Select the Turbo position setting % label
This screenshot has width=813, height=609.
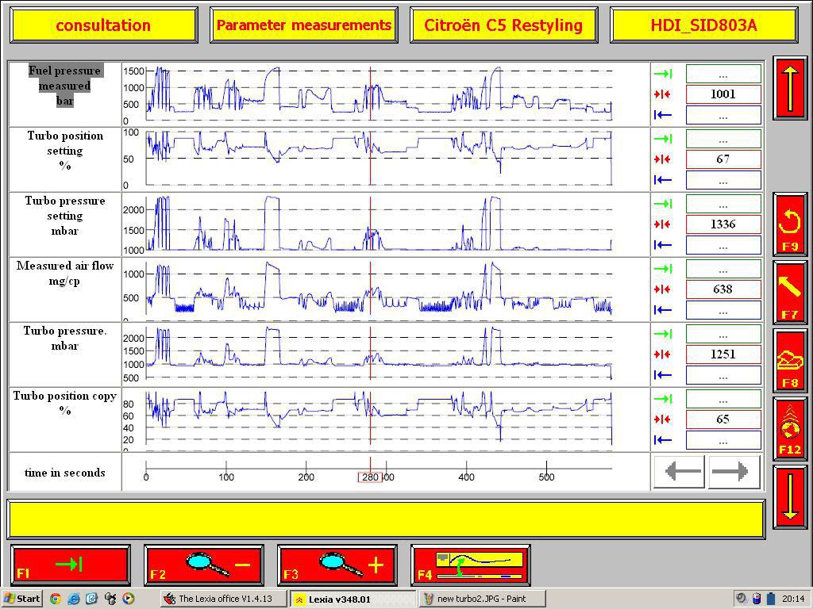[x=65, y=151]
